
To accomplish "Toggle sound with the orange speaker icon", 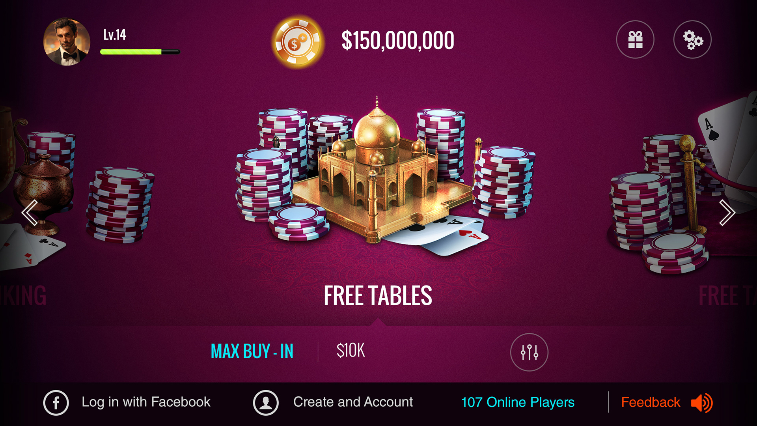I will [x=702, y=403].
